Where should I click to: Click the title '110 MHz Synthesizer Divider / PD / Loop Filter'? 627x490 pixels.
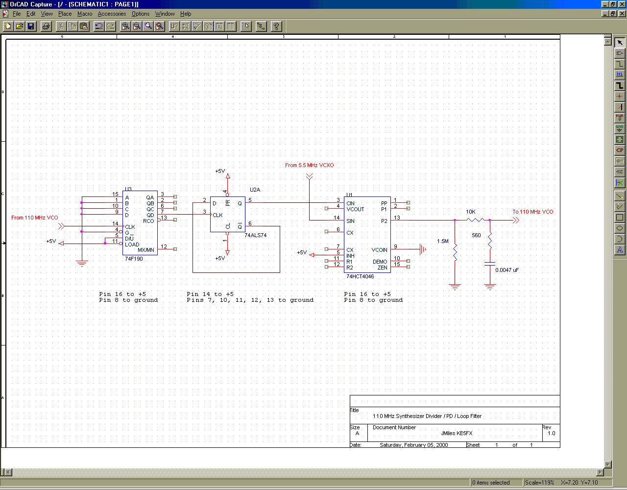(427, 416)
